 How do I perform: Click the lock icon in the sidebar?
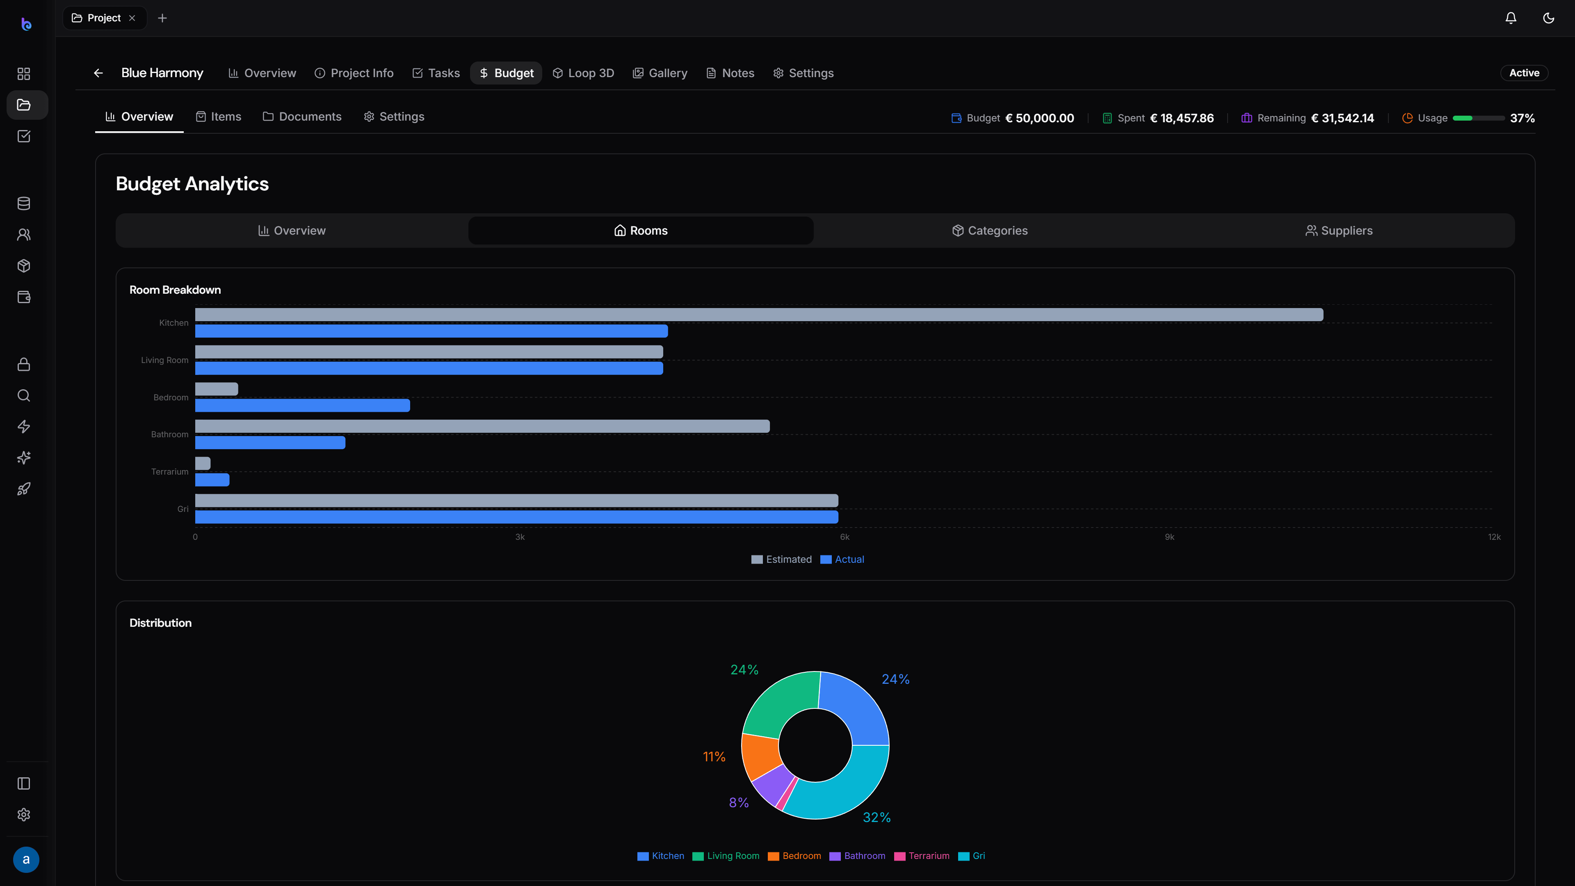[x=24, y=364]
